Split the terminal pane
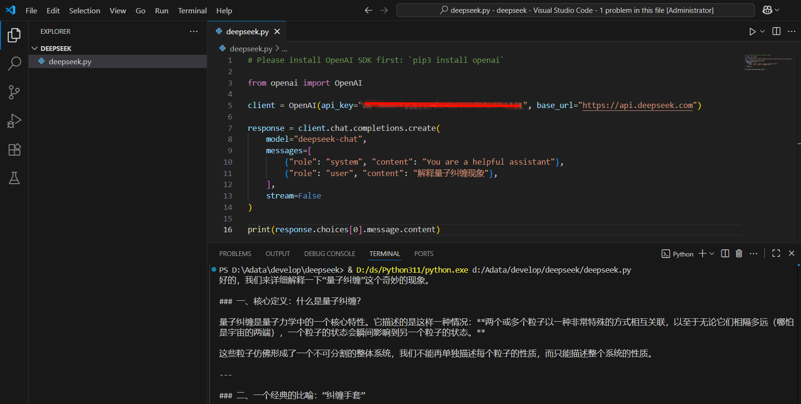This screenshot has height=404, width=801. click(725, 254)
